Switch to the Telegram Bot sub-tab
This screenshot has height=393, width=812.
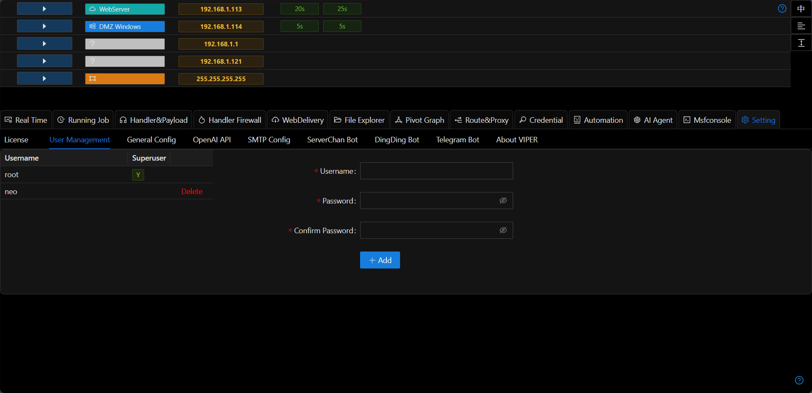click(x=457, y=140)
